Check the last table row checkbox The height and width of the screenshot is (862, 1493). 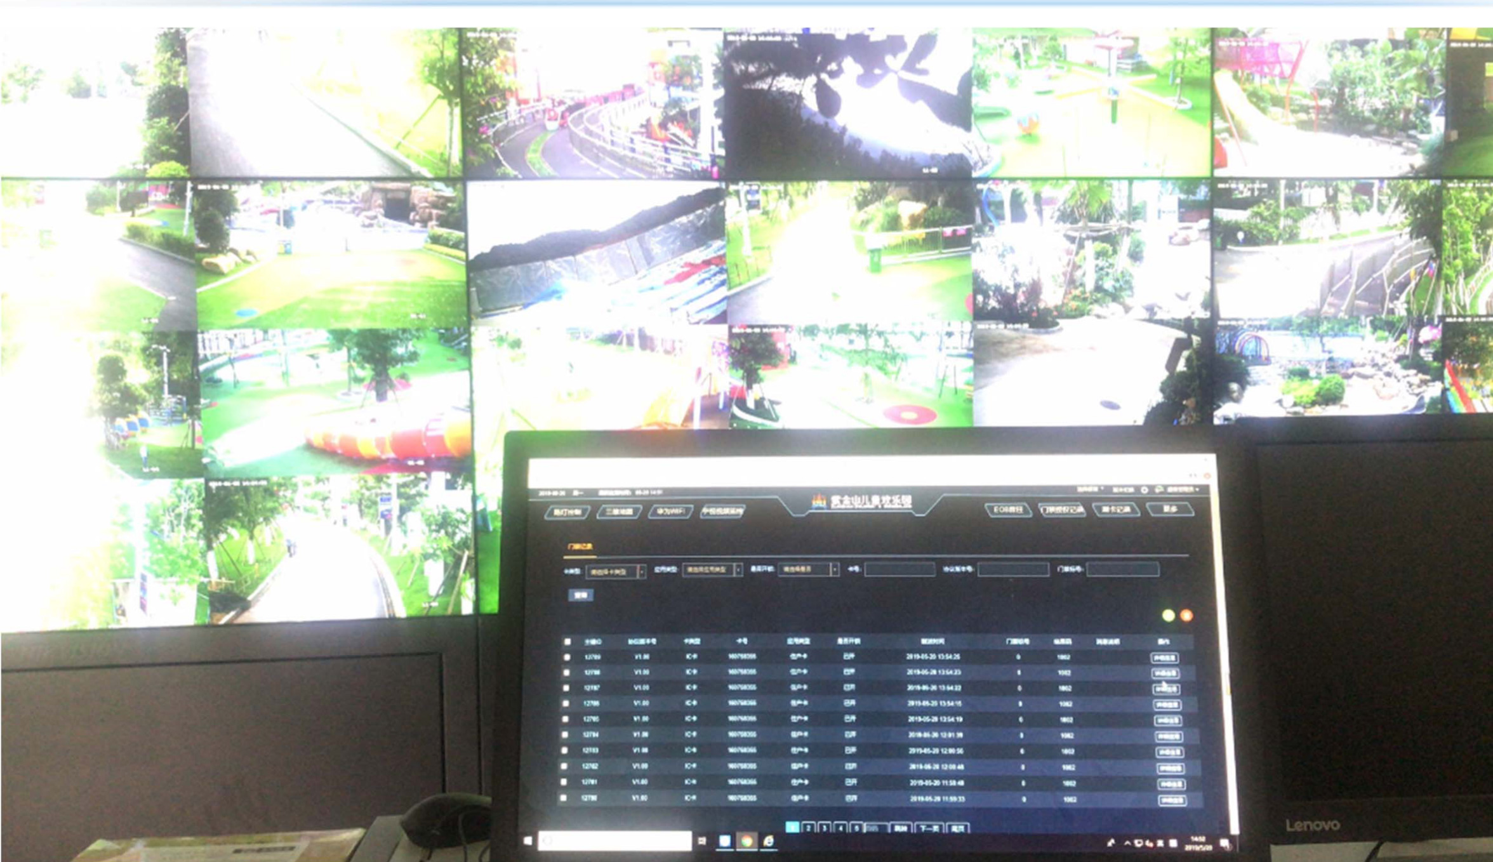click(563, 799)
